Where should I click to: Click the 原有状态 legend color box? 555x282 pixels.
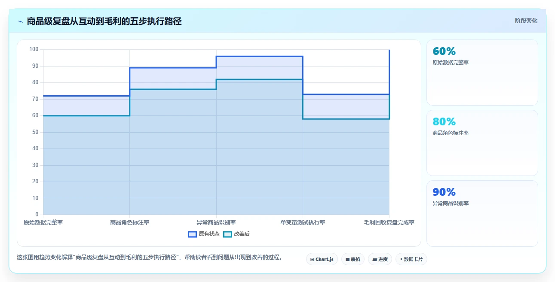(x=192, y=234)
